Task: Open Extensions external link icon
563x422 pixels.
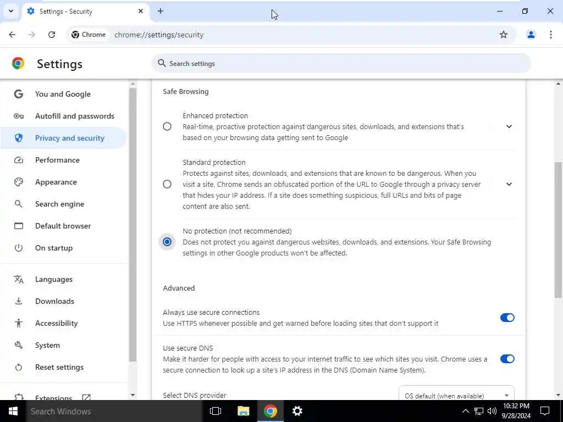Action: click(x=86, y=397)
